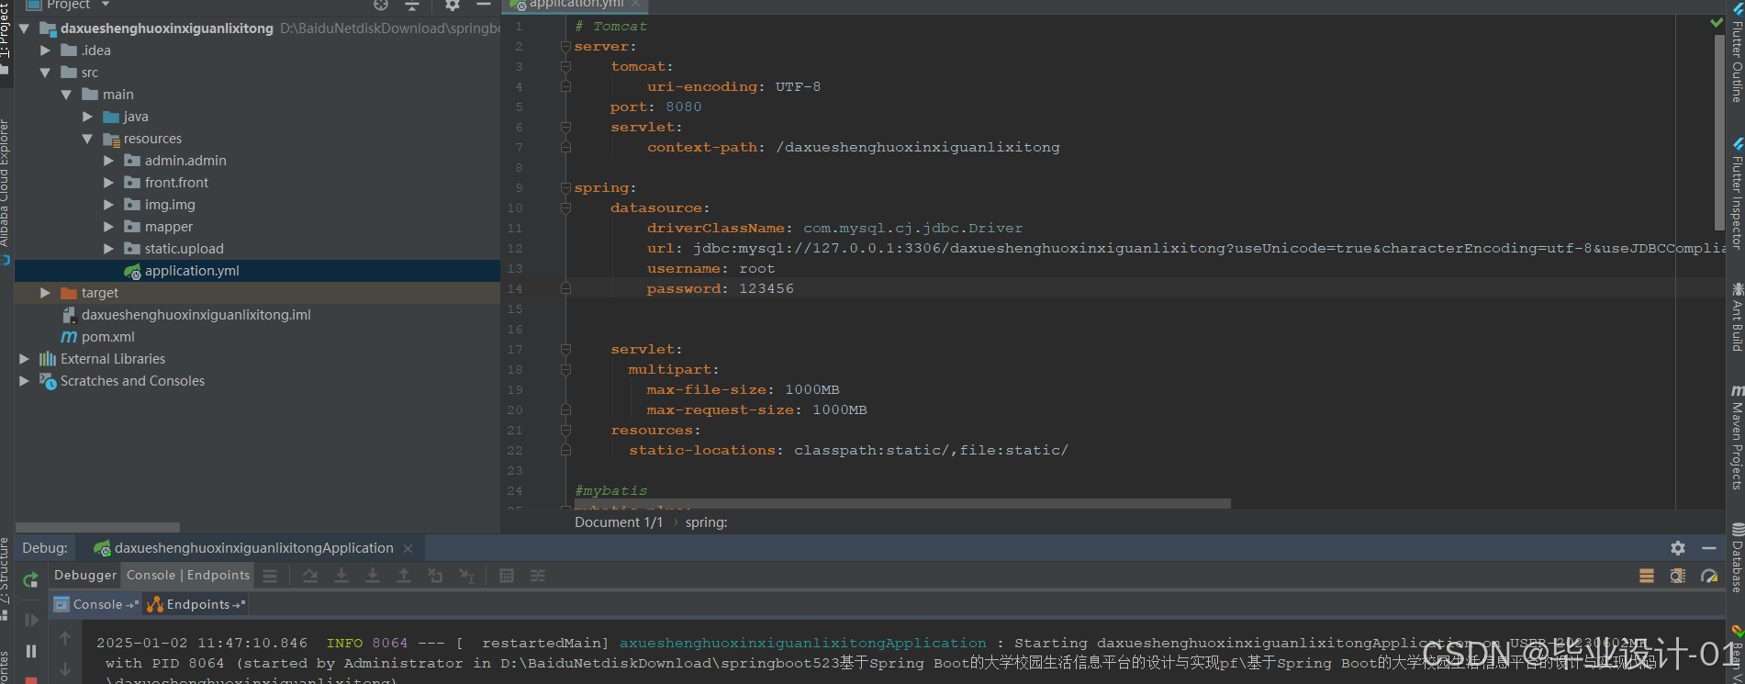Select the Endpoints sub-tab

point(196,604)
